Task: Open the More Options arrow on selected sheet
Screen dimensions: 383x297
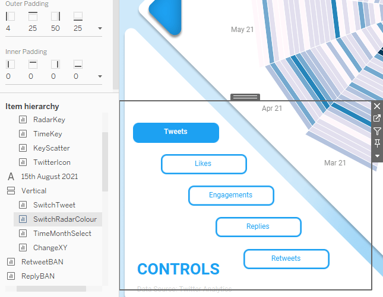Action: tap(377, 156)
